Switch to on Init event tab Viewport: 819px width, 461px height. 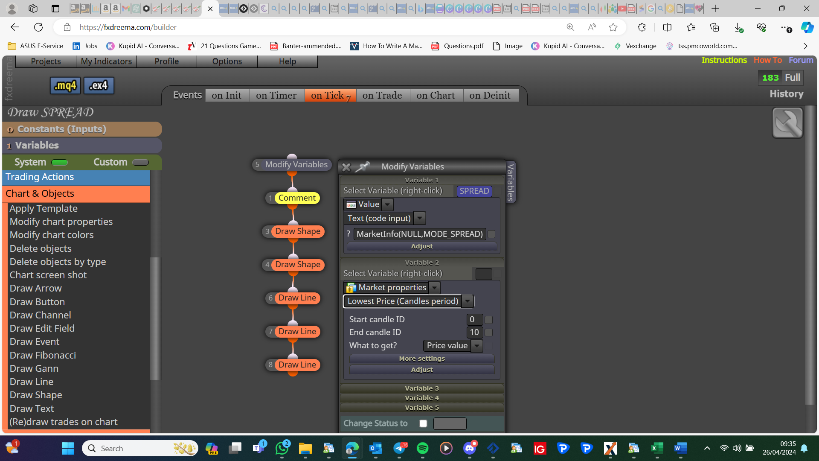pyautogui.click(x=227, y=96)
